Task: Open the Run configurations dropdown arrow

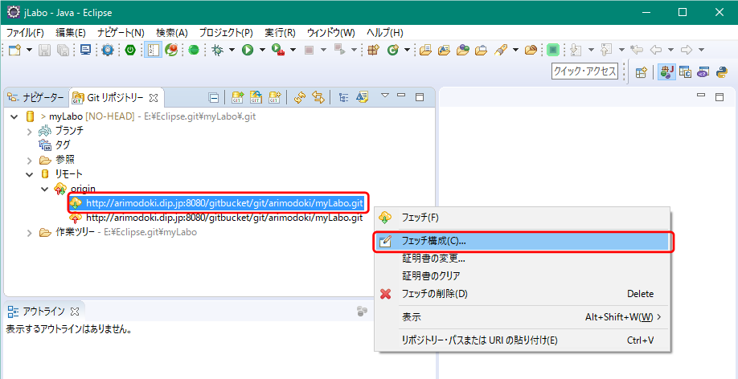Action: 262,50
